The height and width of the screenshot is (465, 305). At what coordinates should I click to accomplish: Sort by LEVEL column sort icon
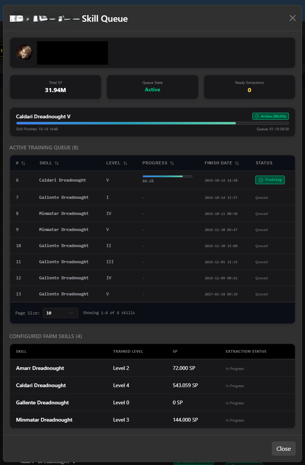(x=125, y=163)
